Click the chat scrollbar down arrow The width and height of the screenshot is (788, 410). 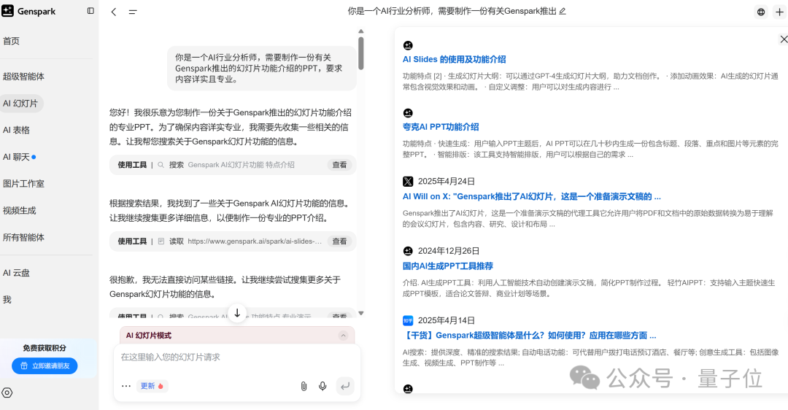coord(361,314)
